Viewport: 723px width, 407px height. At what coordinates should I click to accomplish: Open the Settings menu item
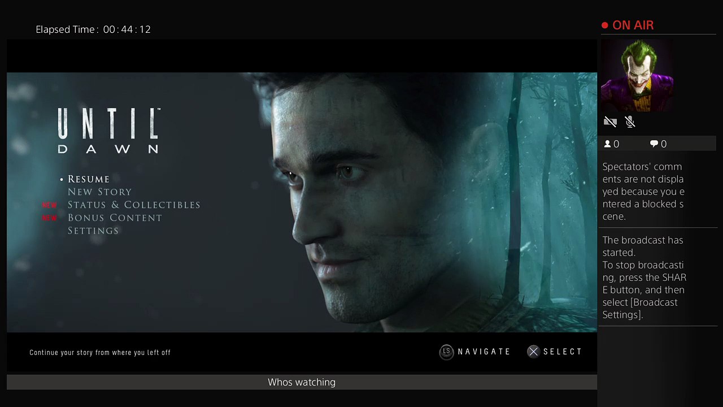pyautogui.click(x=93, y=231)
